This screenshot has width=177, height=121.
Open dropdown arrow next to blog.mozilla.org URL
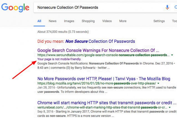(x=158, y=83)
